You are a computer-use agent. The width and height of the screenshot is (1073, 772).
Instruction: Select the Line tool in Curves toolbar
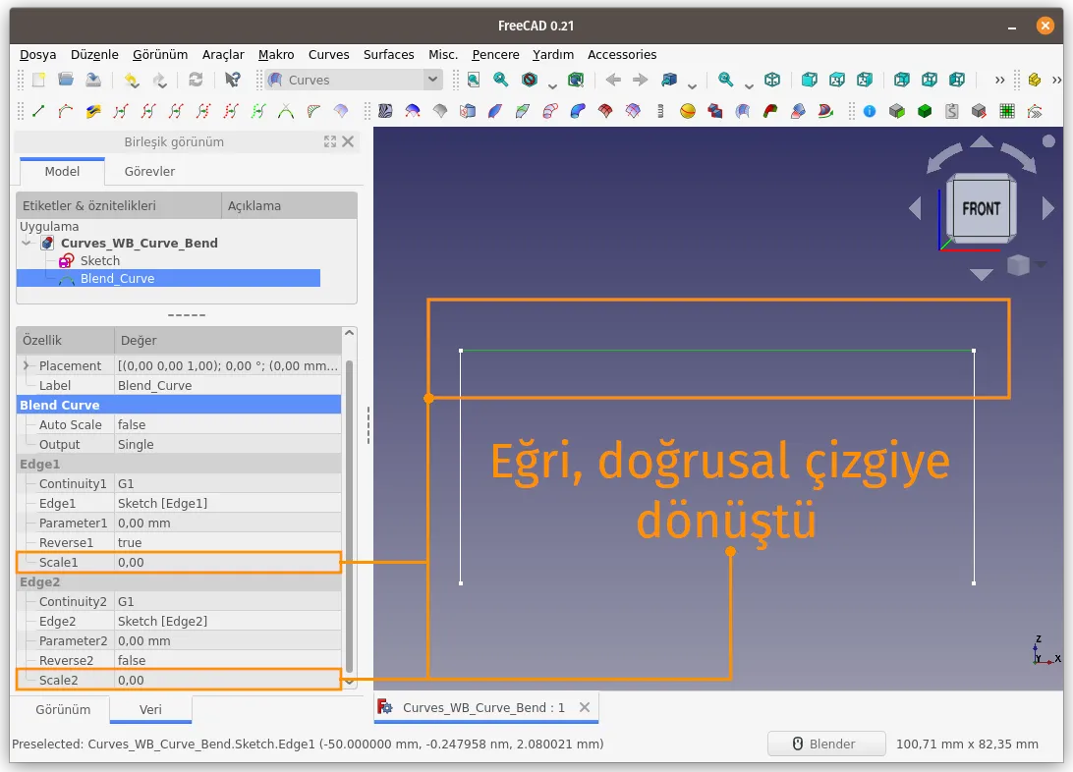click(x=38, y=111)
